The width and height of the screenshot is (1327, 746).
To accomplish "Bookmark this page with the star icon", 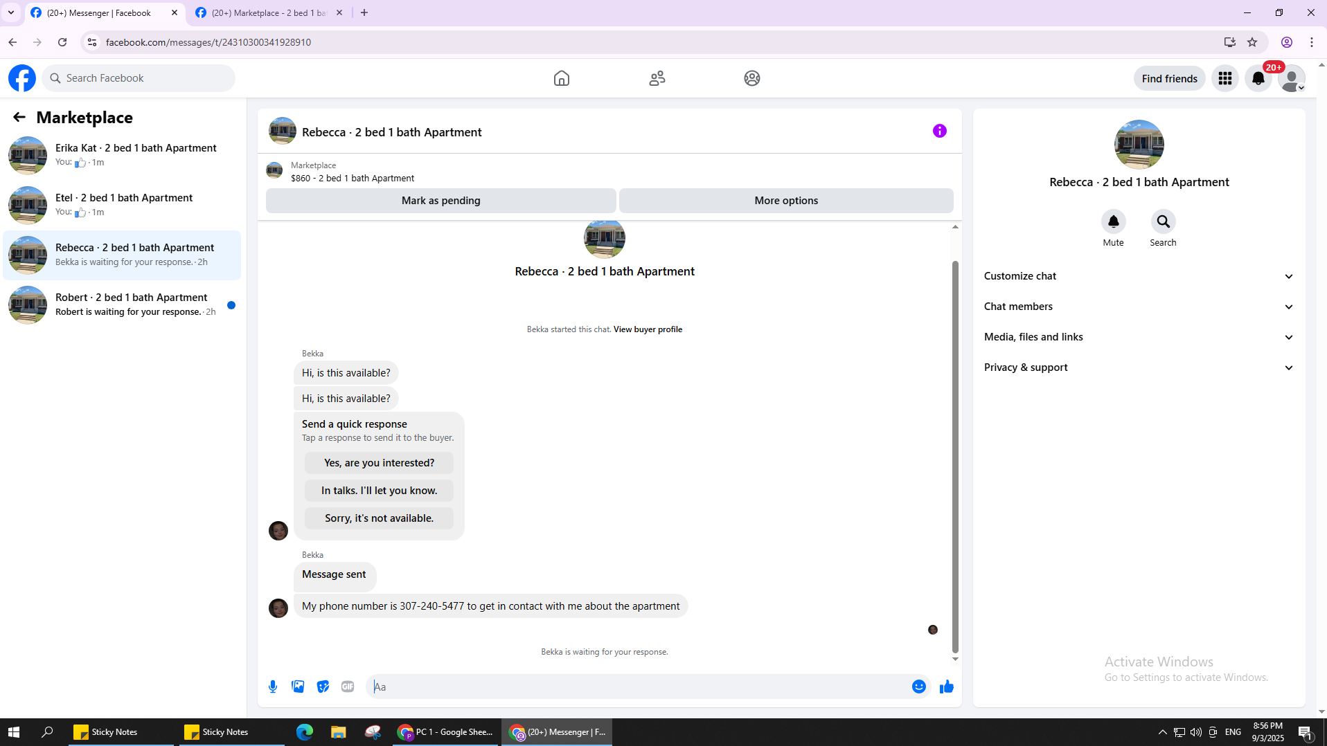I will pyautogui.click(x=1252, y=42).
